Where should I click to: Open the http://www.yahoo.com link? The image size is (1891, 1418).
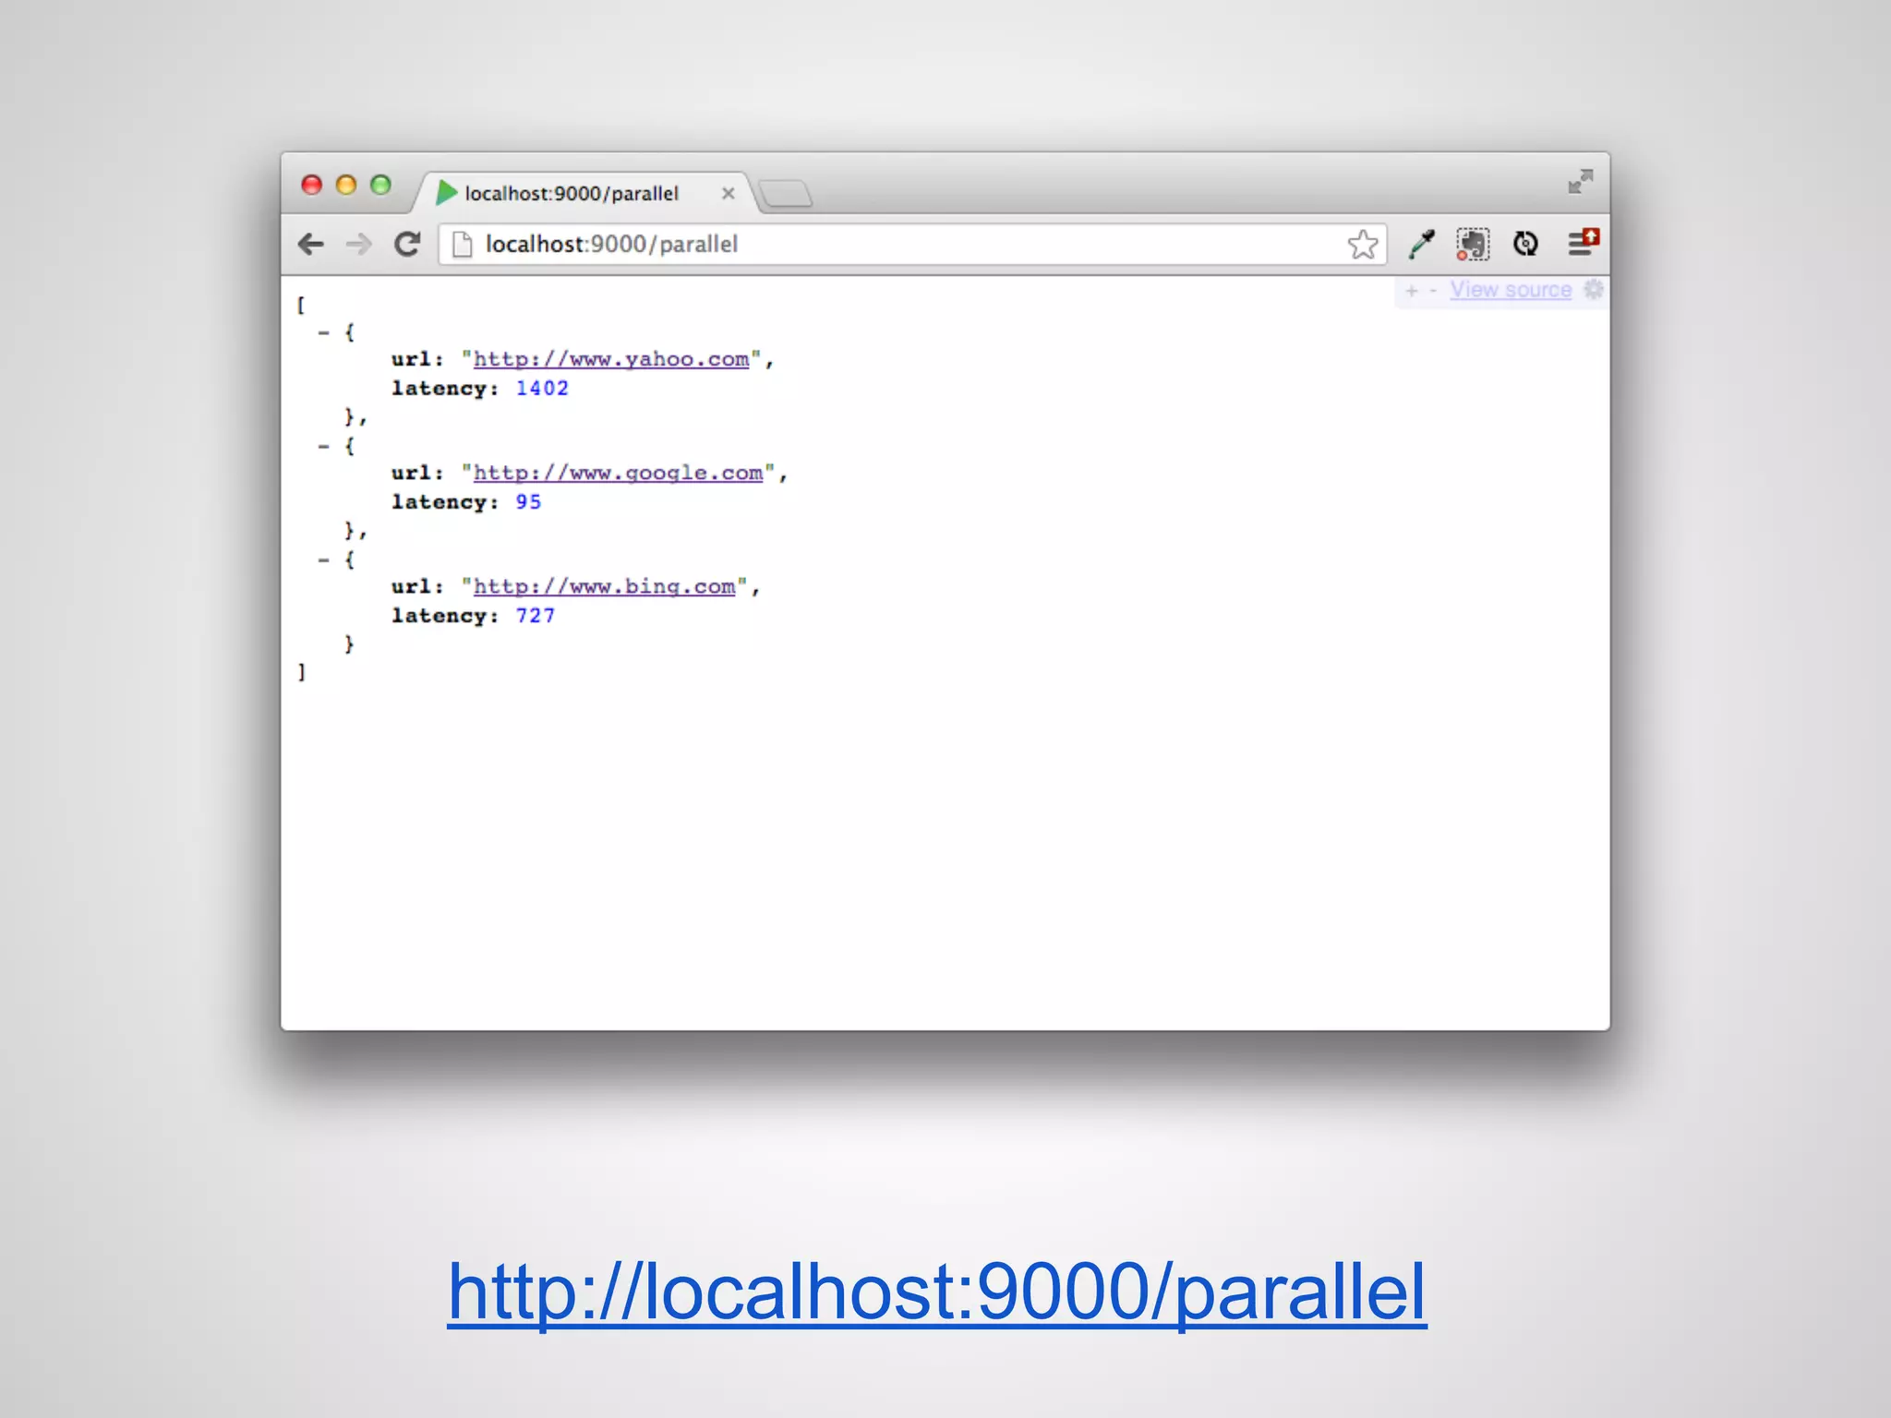pyautogui.click(x=610, y=359)
